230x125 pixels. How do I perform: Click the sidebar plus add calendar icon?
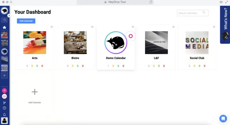(4, 76)
